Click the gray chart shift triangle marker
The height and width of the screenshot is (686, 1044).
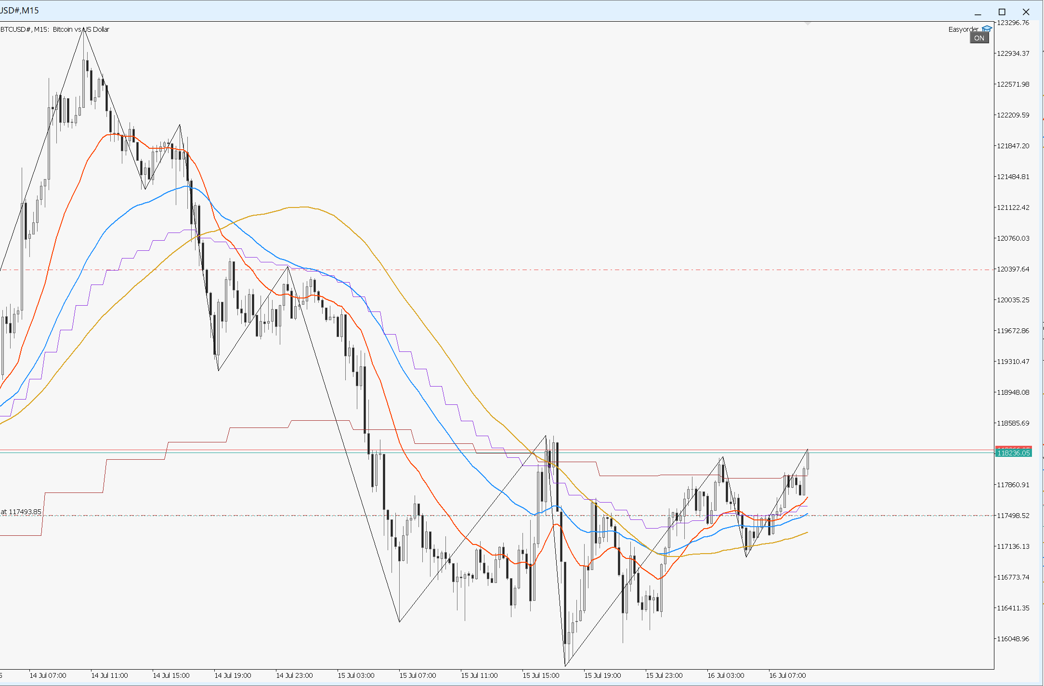point(808,23)
